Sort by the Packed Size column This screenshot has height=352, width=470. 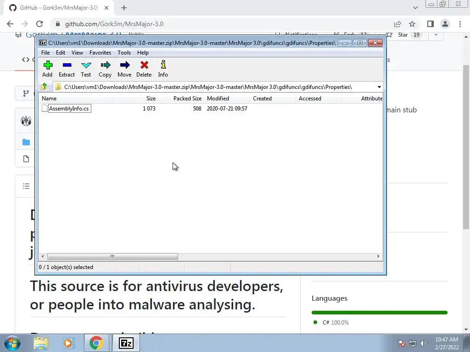[181, 99]
